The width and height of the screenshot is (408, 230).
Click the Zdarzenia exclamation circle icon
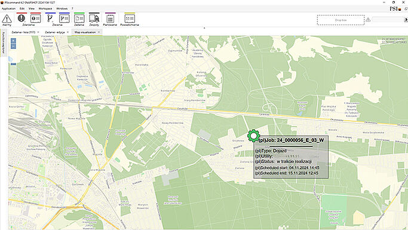pos(22,18)
